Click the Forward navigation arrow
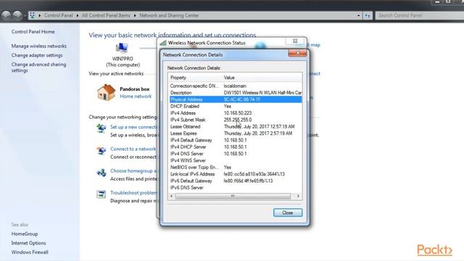 [17, 15]
